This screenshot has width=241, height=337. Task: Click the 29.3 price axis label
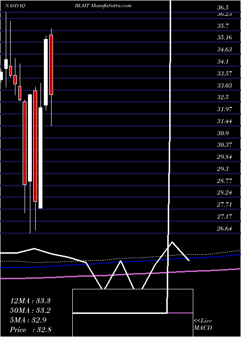223,169
